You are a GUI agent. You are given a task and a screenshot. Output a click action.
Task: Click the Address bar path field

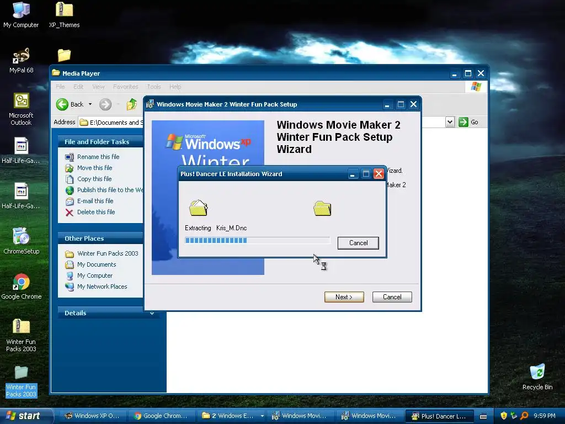(x=111, y=123)
